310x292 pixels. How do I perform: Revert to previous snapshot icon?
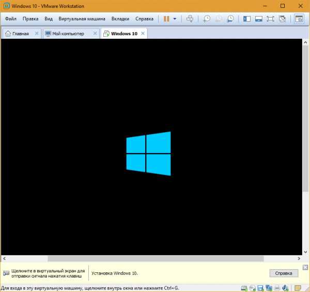click(x=219, y=19)
